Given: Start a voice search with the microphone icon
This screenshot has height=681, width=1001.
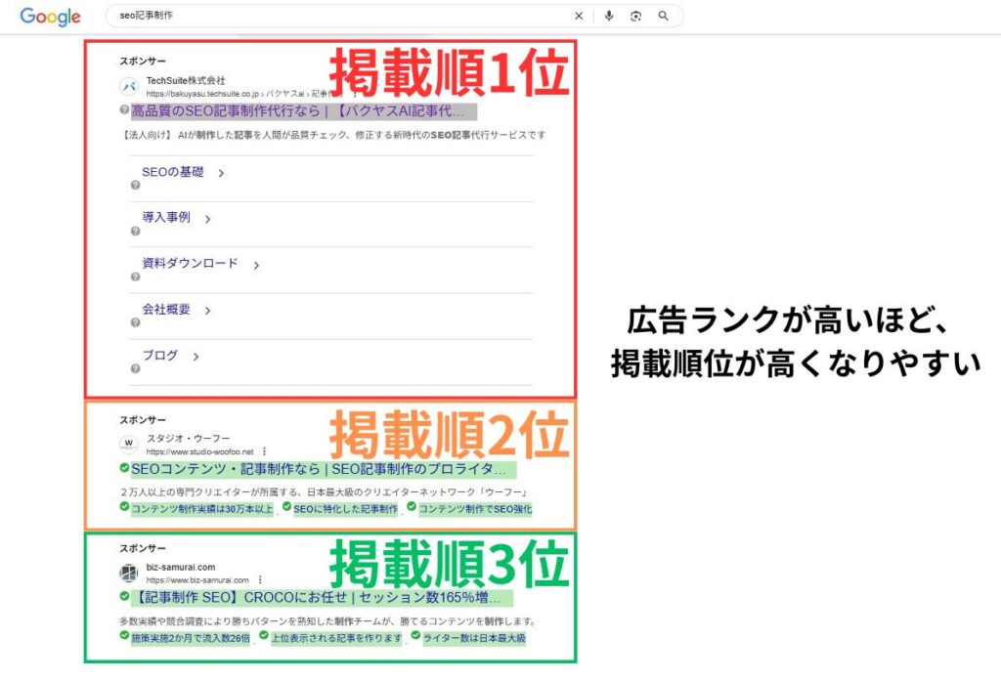Looking at the screenshot, I should pyautogui.click(x=610, y=16).
